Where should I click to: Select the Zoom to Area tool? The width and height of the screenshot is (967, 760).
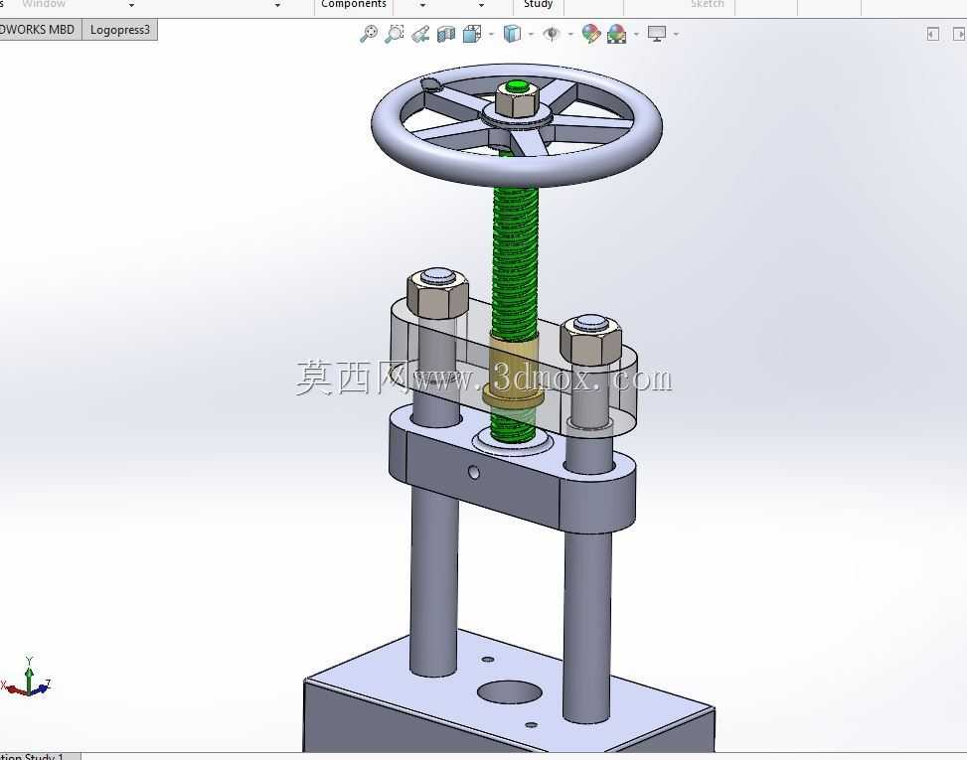(395, 34)
